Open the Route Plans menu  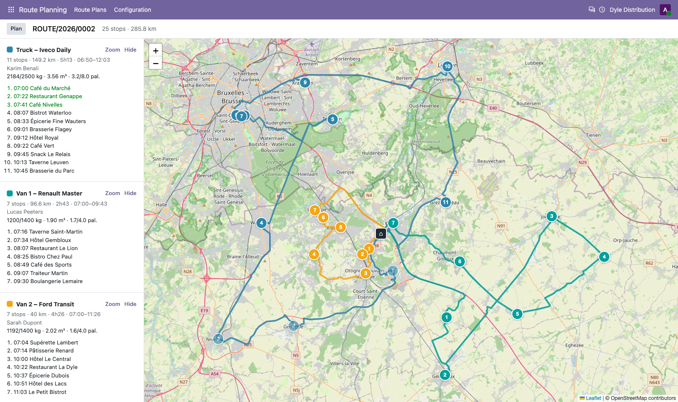pos(90,10)
